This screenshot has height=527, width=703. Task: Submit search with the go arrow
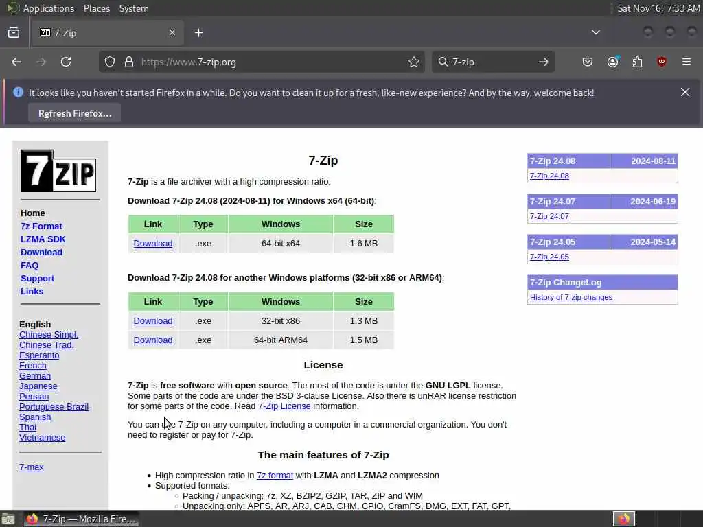544,62
